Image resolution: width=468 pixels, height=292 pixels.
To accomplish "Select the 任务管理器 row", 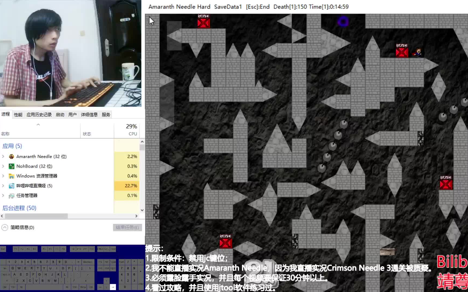I will (x=70, y=195).
